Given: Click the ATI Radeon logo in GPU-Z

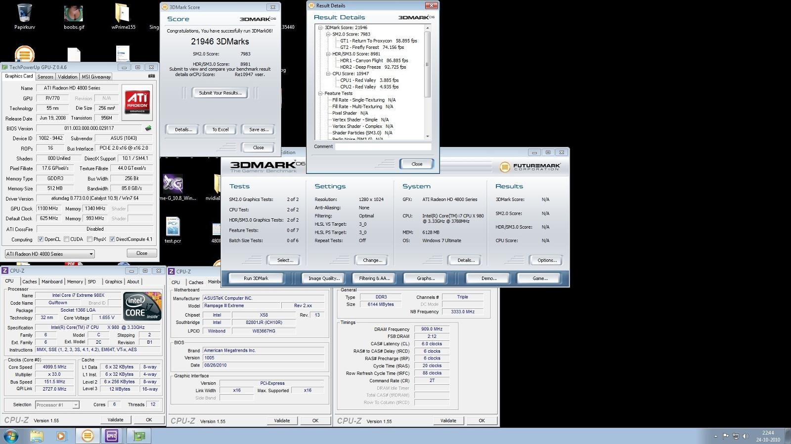Looking at the screenshot, I should pos(137,102).
